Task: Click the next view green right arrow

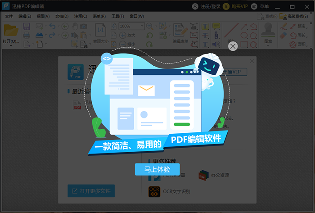Action: click(x=65, y=36)
